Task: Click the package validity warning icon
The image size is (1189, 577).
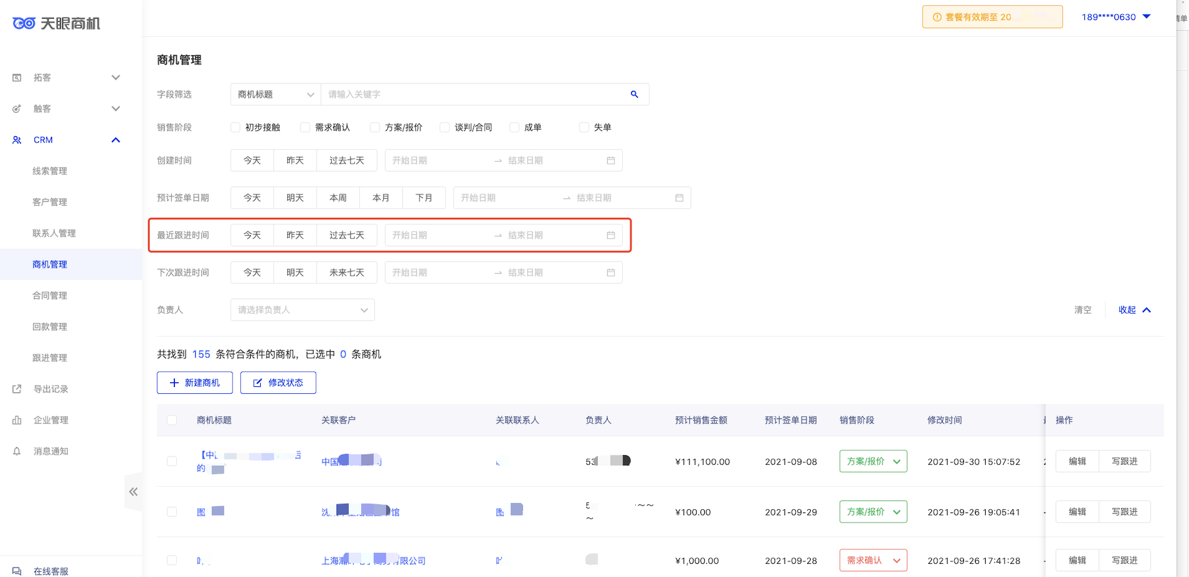Action: click(x=937, y=17)
